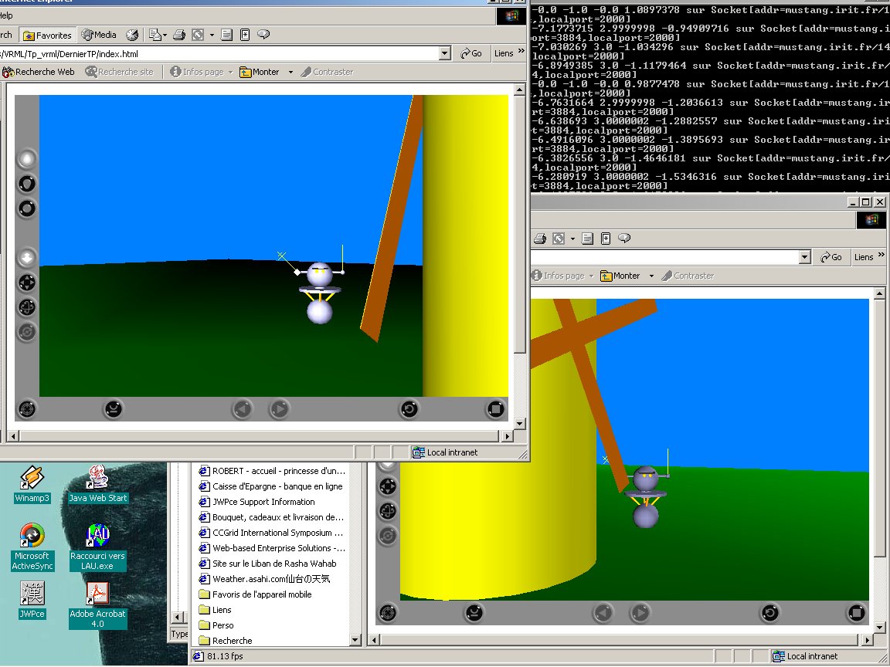The height and width of the screenshot is (667, 890).
Task: Click the Goto target icon in the upper-left viewer
Action: 27,409
